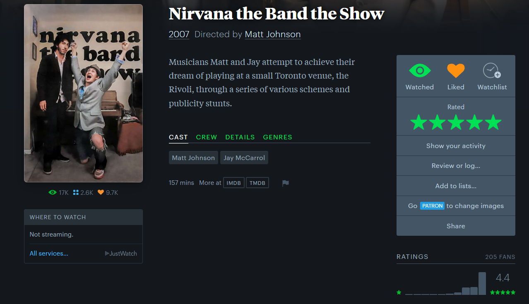The image size is (529, 304).
Task: Open watched count 17K stat
Action: tap(58, 193)
